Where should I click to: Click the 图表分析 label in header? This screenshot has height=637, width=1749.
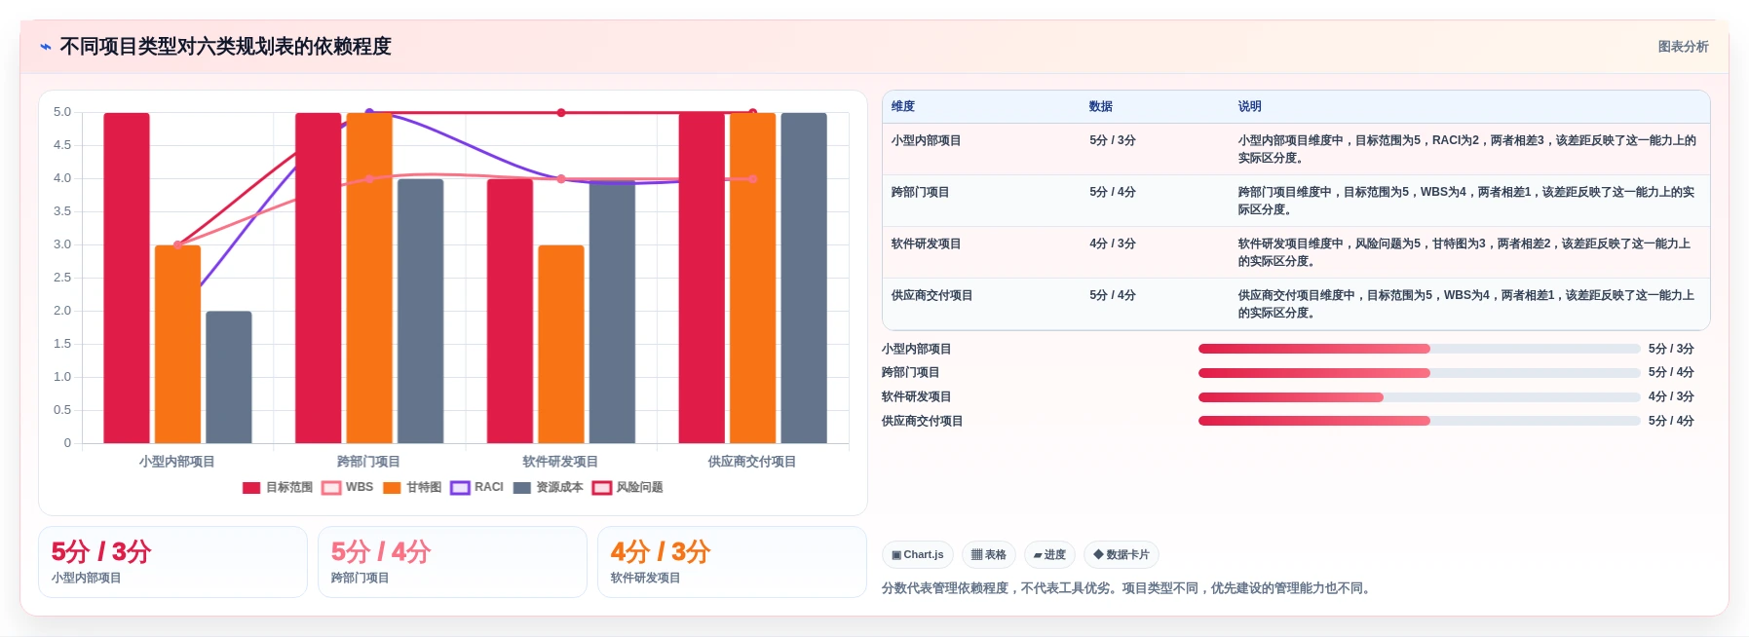(1683, 47)
